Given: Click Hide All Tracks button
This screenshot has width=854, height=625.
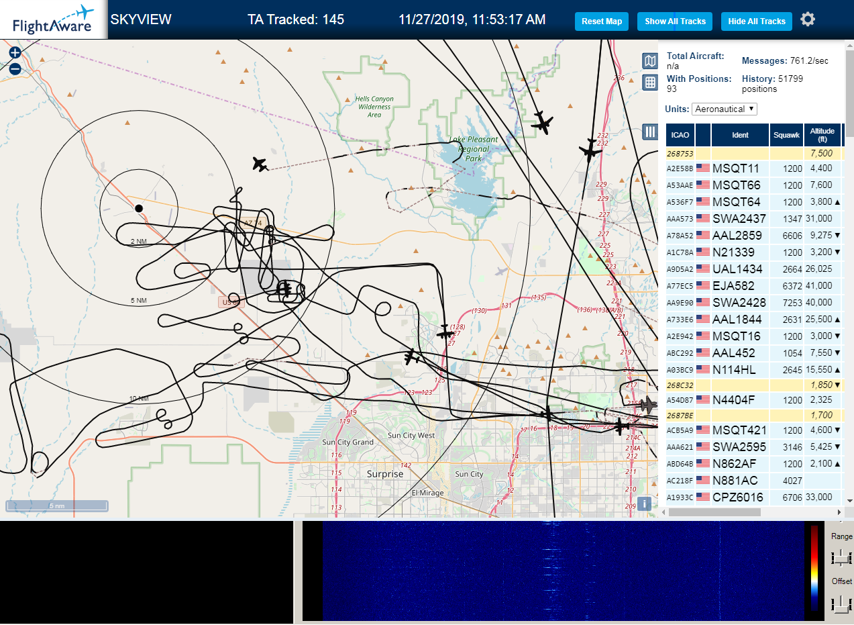Looking at the screenshot, I should [757, 21].
